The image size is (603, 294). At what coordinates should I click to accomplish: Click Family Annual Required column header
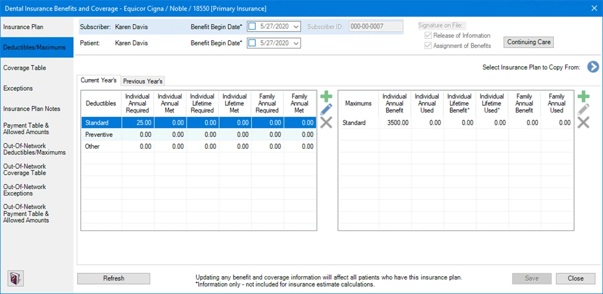point(267,104)
